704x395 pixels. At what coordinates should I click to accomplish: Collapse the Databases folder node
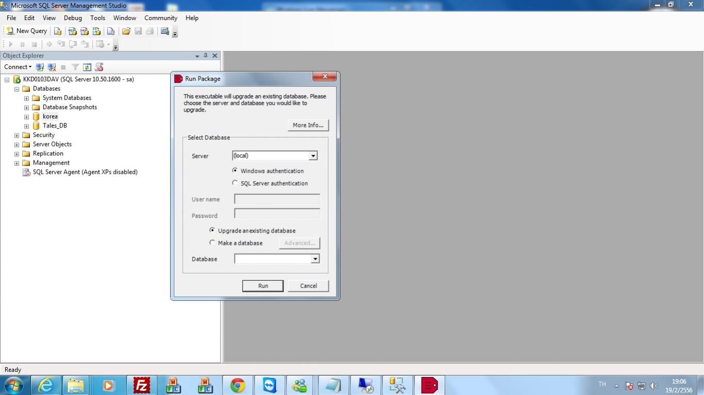(x=17, y=89)
